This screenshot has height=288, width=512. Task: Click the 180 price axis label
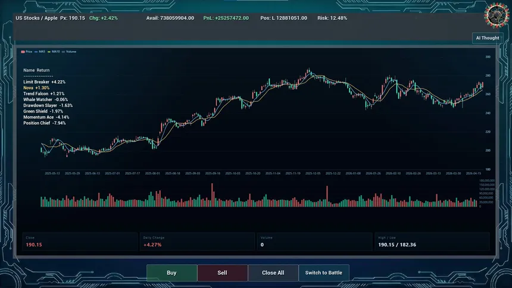tap(488, 170)
